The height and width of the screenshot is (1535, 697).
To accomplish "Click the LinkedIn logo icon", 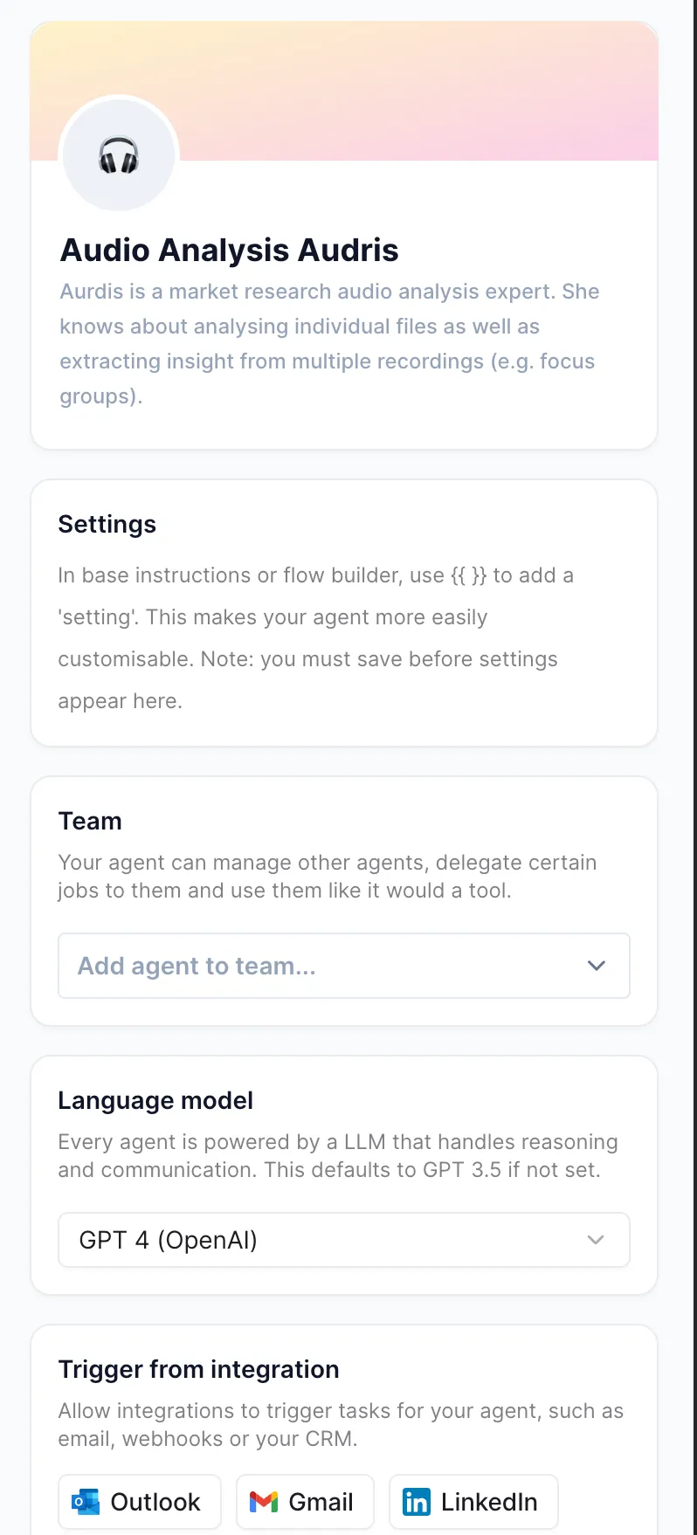I will [x=417, y=1501].
